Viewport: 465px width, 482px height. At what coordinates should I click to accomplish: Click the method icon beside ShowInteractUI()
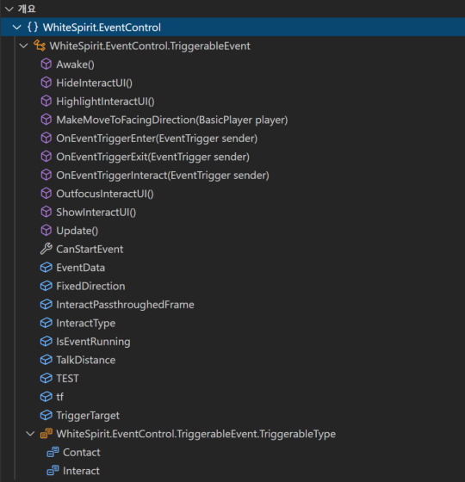(x=46, y=212)
